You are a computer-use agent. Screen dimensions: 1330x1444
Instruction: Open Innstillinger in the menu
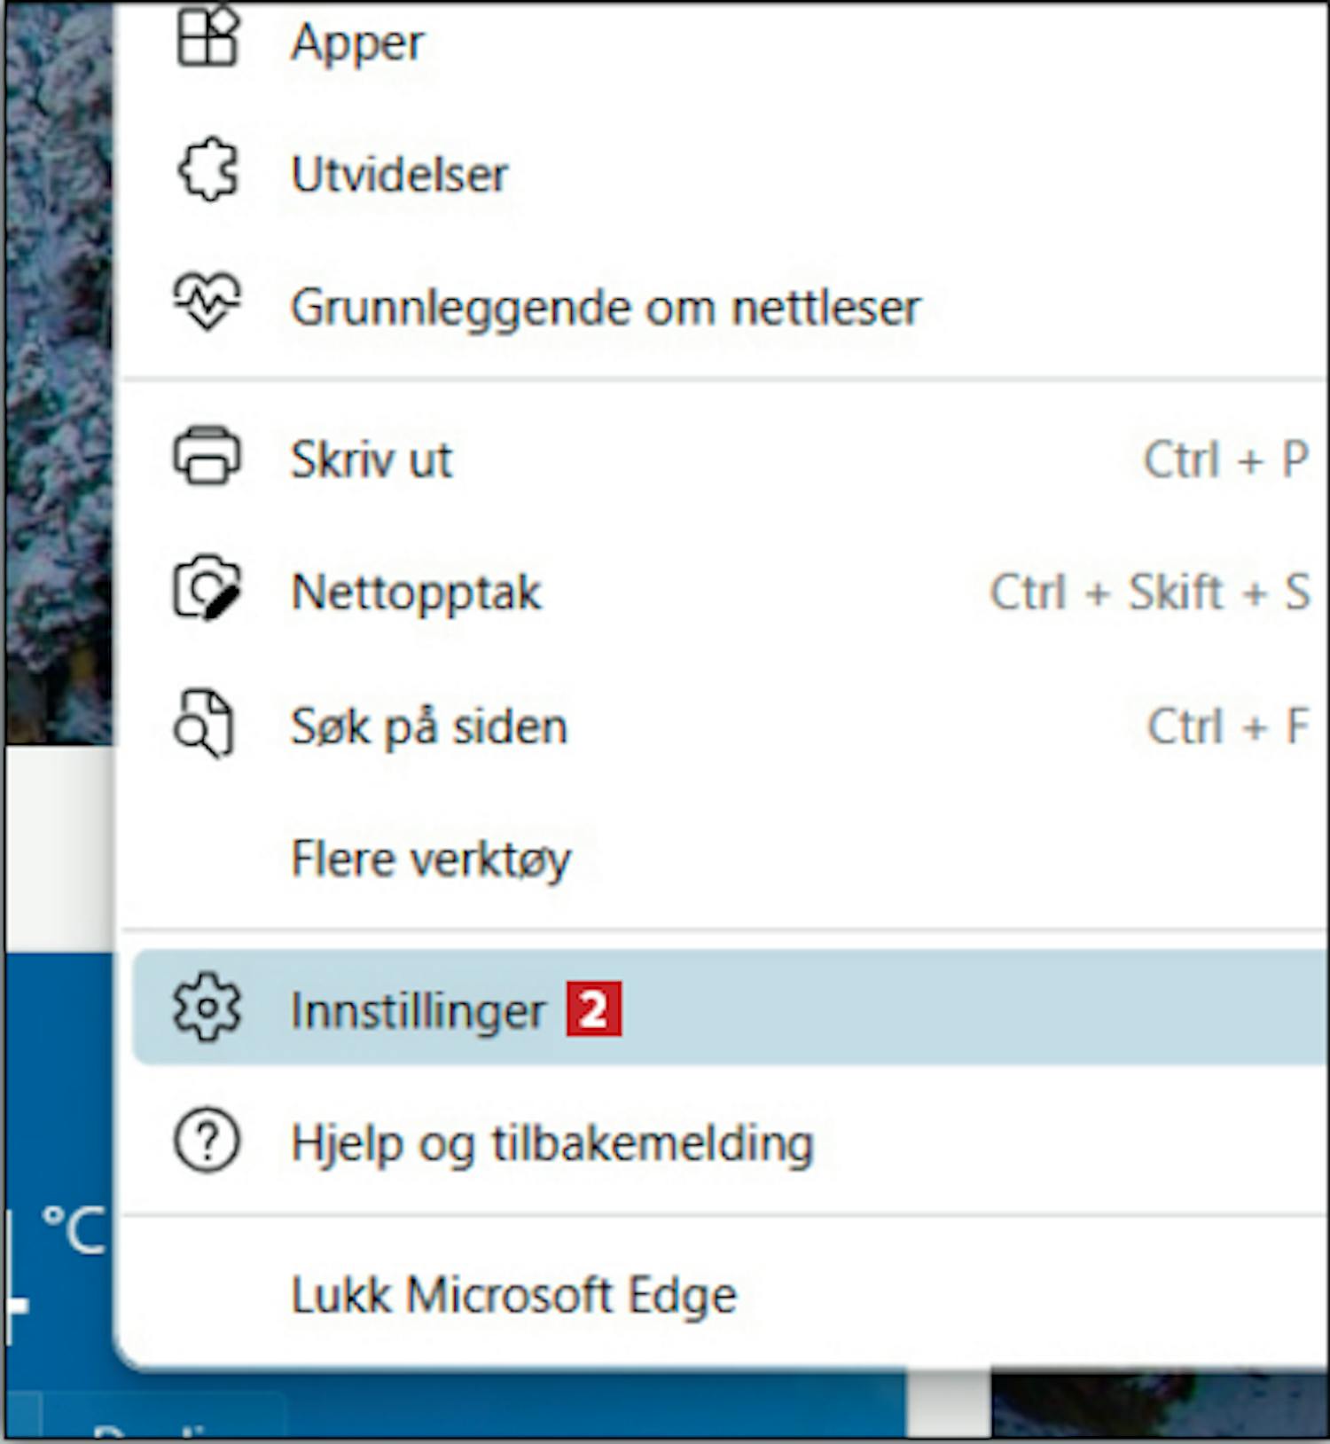[729, 1008]
